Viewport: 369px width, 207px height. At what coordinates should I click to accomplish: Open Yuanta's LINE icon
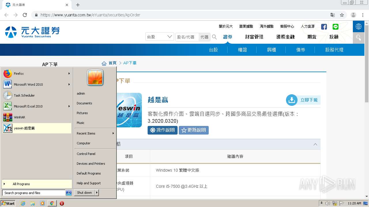[336, 27]
